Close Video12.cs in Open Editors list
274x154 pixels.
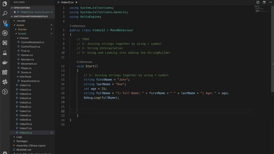click(15, 12)
